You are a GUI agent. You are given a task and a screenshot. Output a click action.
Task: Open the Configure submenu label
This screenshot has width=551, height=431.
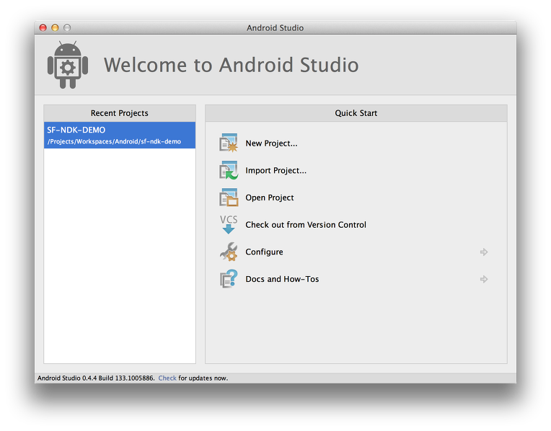tap(264, 252)
